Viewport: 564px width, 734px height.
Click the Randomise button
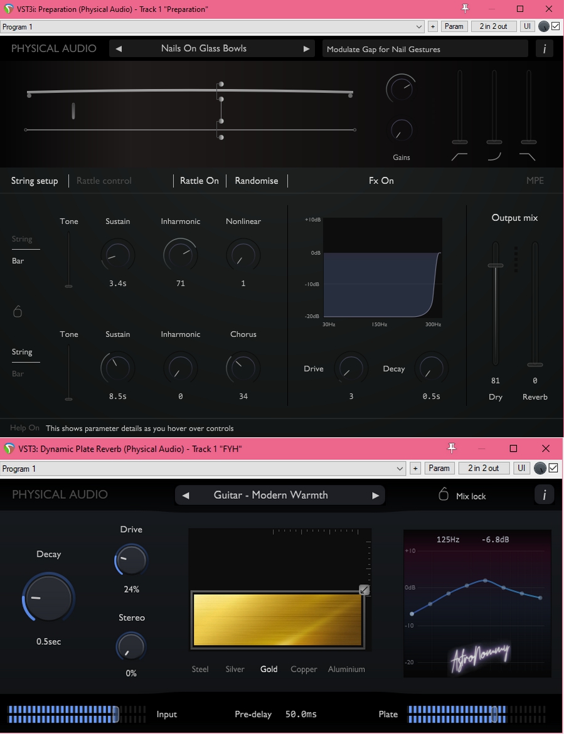[x=257, y=181]
